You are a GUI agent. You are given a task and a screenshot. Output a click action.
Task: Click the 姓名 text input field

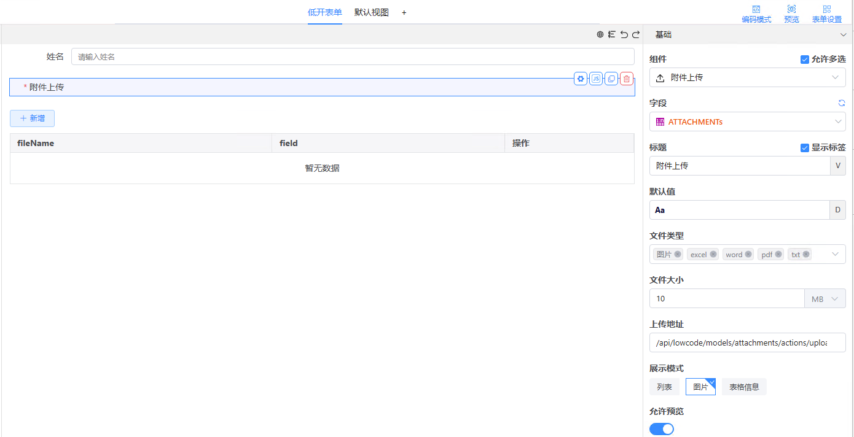[x=352, y=57]
